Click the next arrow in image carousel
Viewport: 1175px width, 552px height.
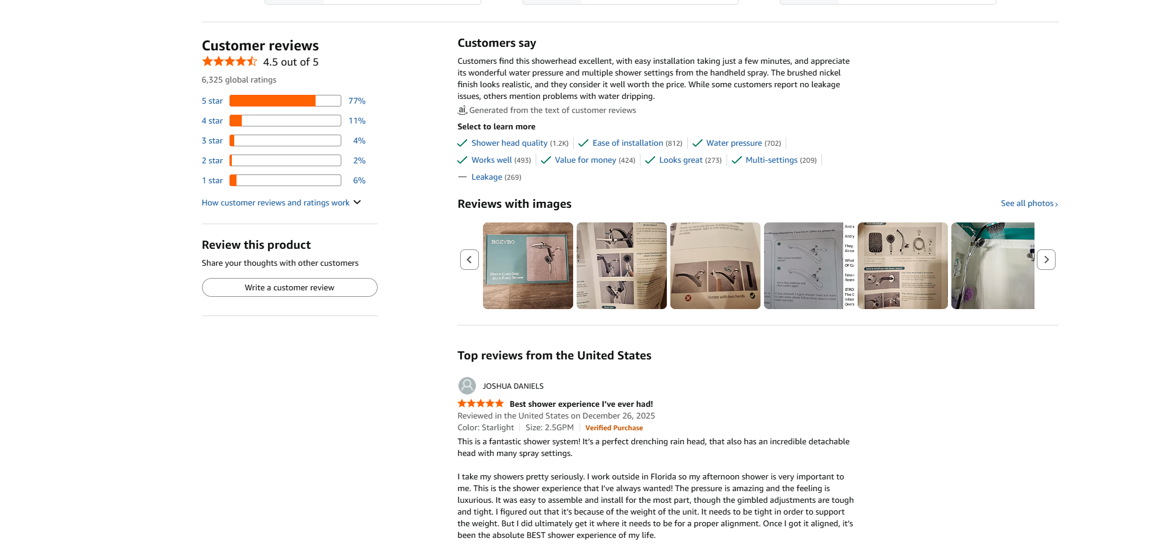click(1046, 259)
